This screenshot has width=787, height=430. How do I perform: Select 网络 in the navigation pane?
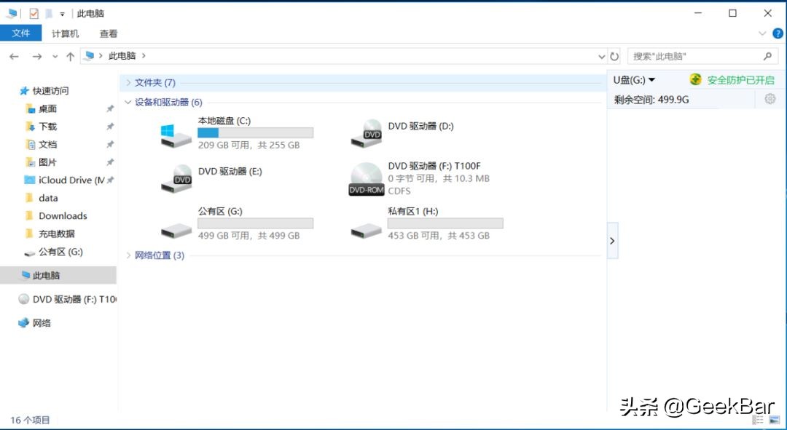click(x=41, y=323)
